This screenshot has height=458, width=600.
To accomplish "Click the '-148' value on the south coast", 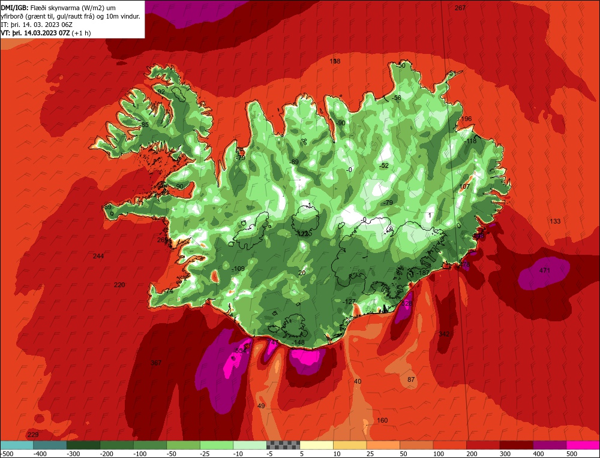I will (x=298, y=342).
